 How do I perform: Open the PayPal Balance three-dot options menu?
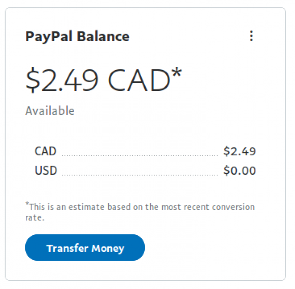pos(251,36)
